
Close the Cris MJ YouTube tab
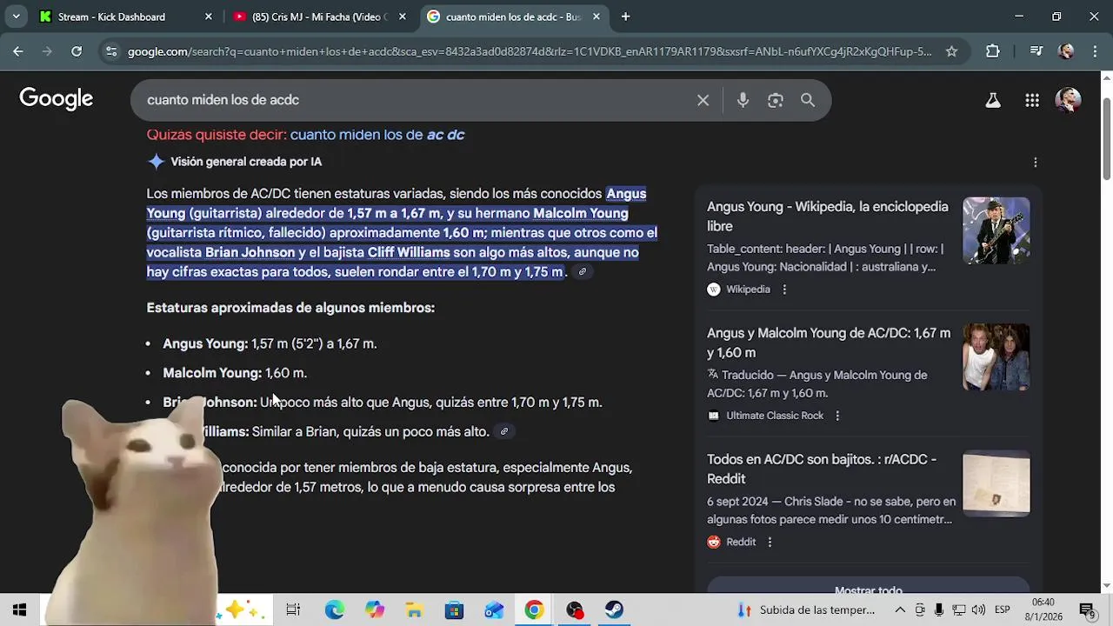(x=402, y=17)
